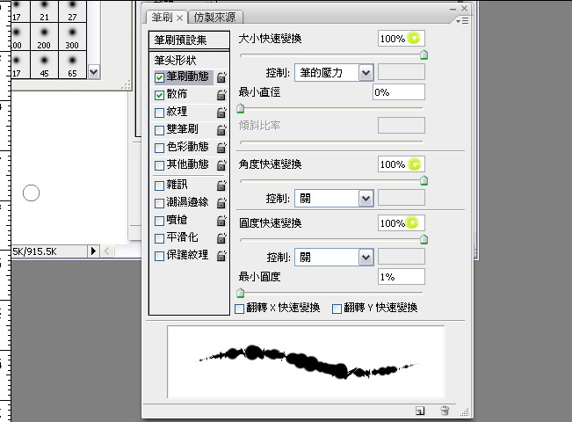Check 翻轉 Y 快速變換 option
This screenshot has height=422, width=572.
click(x=337, y=309)
